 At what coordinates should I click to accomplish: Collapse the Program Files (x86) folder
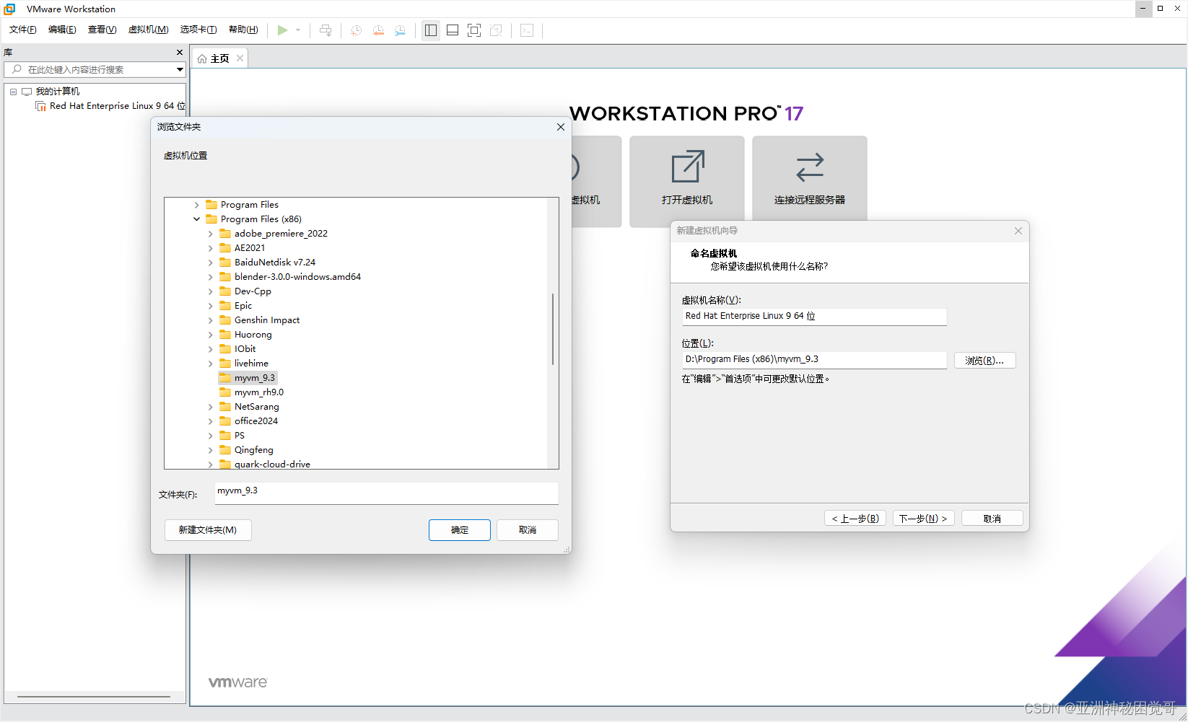[x=196, y=219]
